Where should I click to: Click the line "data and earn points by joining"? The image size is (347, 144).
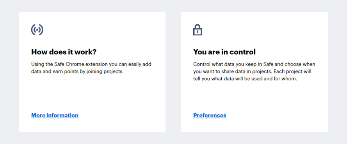pyautogui.click(x=77, y=71)
